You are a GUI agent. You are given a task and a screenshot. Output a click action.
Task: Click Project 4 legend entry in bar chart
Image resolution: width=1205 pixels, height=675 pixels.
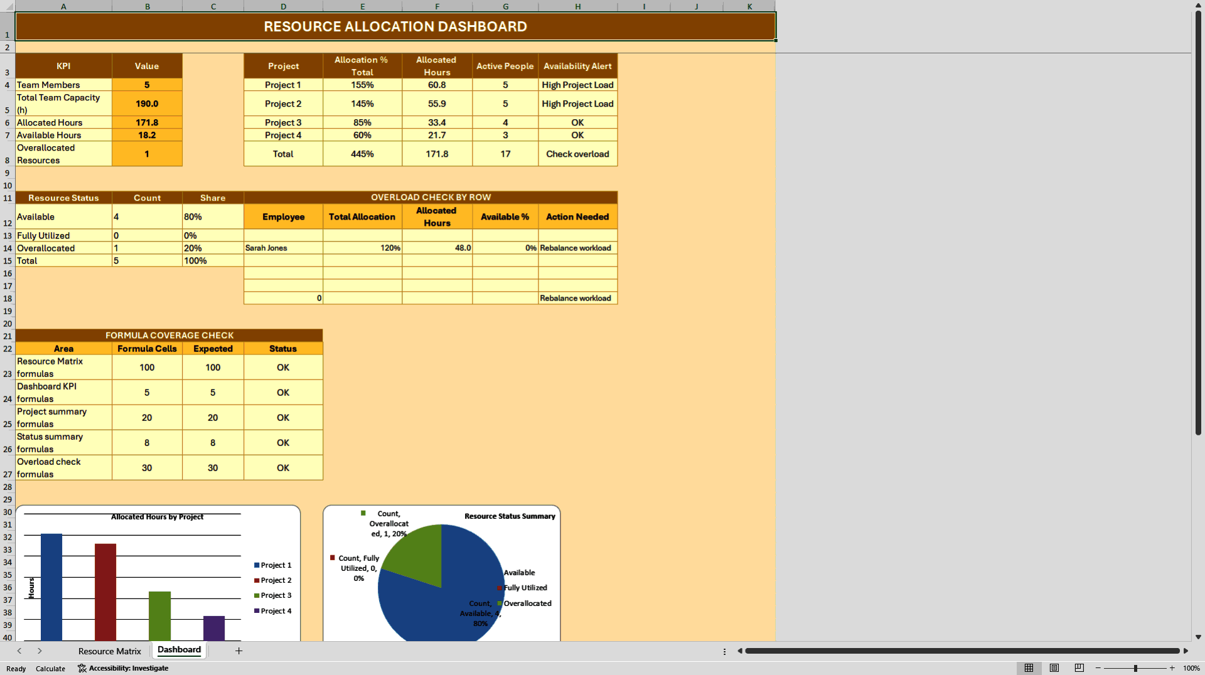click(273, 611)
